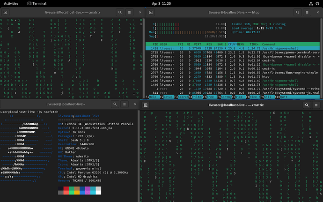Click F1 Help in htop footer

pyautogui.click(x=153, y=97)
